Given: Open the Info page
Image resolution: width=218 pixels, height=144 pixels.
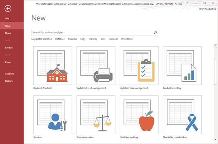Looking at the screenshot, I should [x=12, y=18].
